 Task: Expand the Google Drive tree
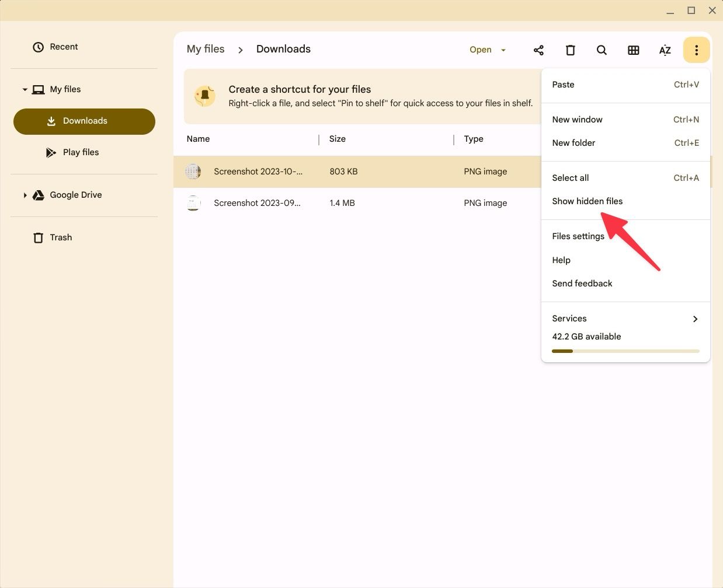coord(25,195)
